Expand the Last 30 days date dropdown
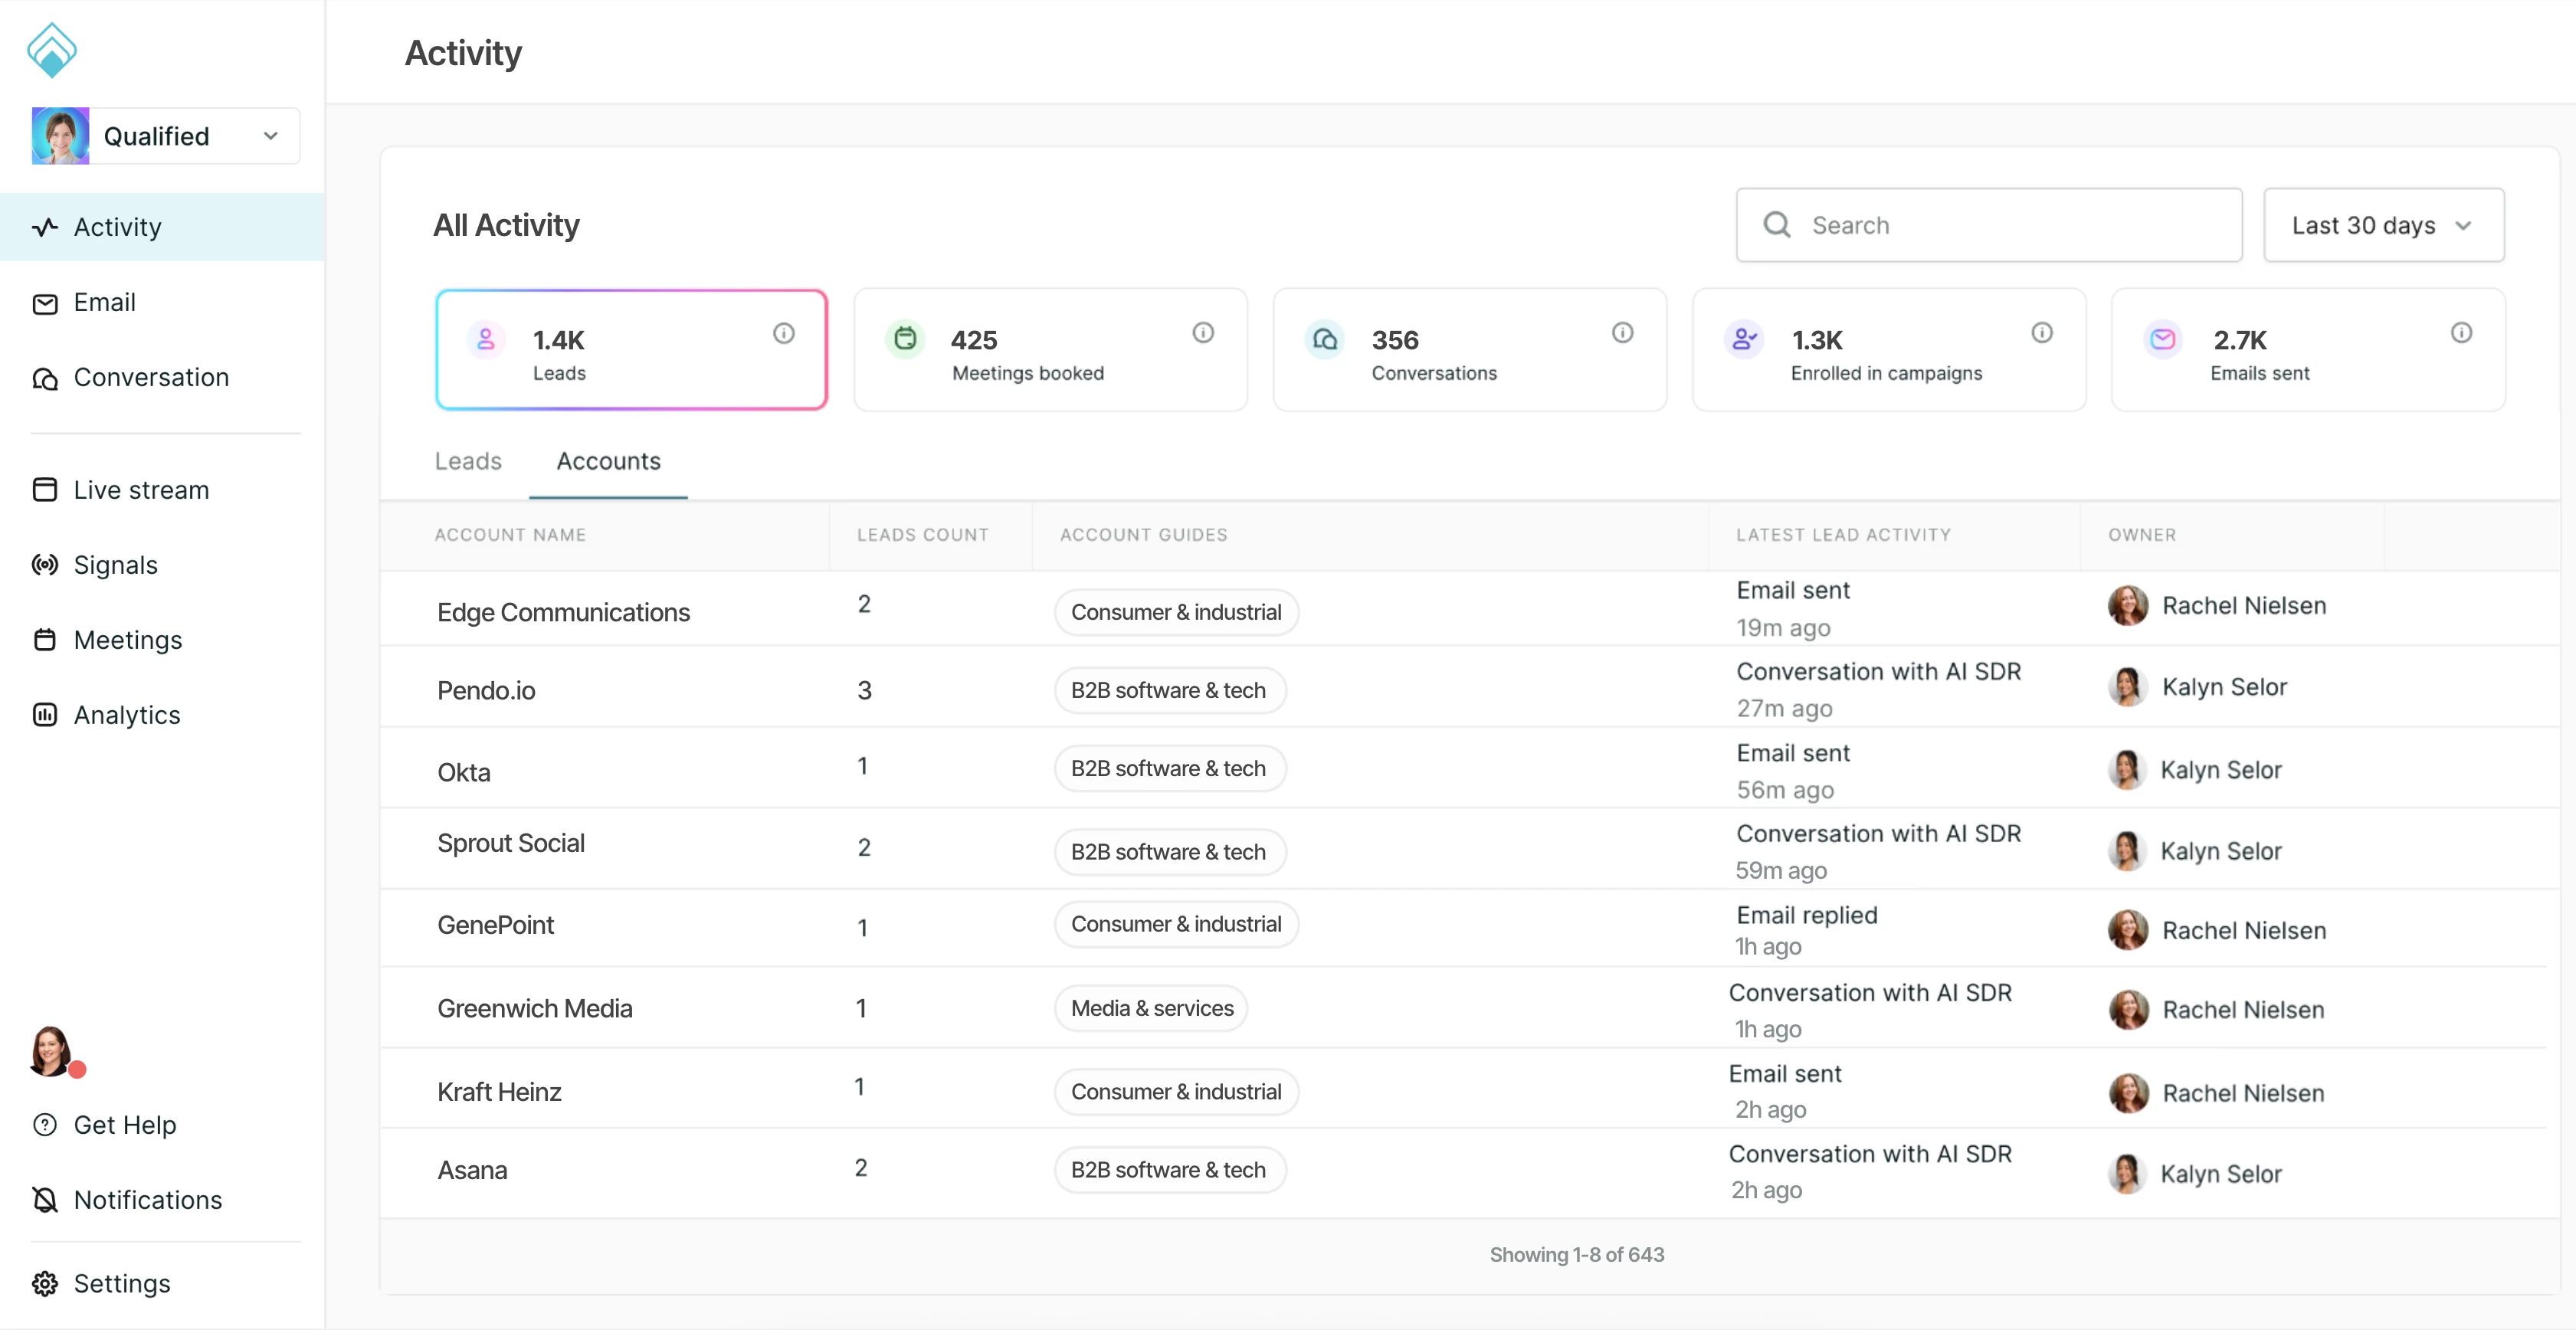The image size is (2576, 1330). pyautogui.click(x=2383, y=225)
